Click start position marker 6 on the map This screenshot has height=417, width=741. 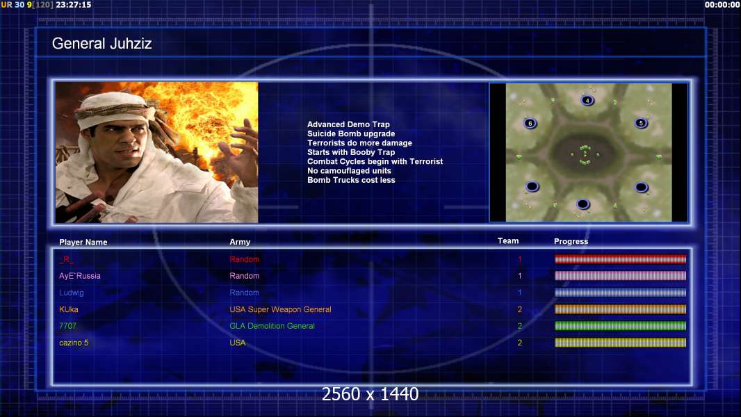[530, 123]
